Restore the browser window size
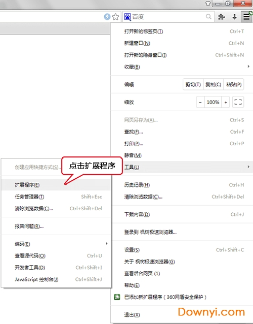The image size is (253, 324). pos(228,4)
